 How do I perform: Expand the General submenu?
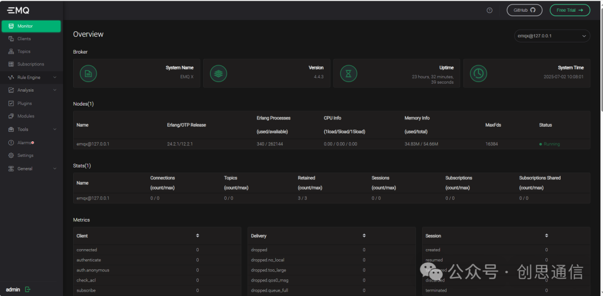coord(55,169)
